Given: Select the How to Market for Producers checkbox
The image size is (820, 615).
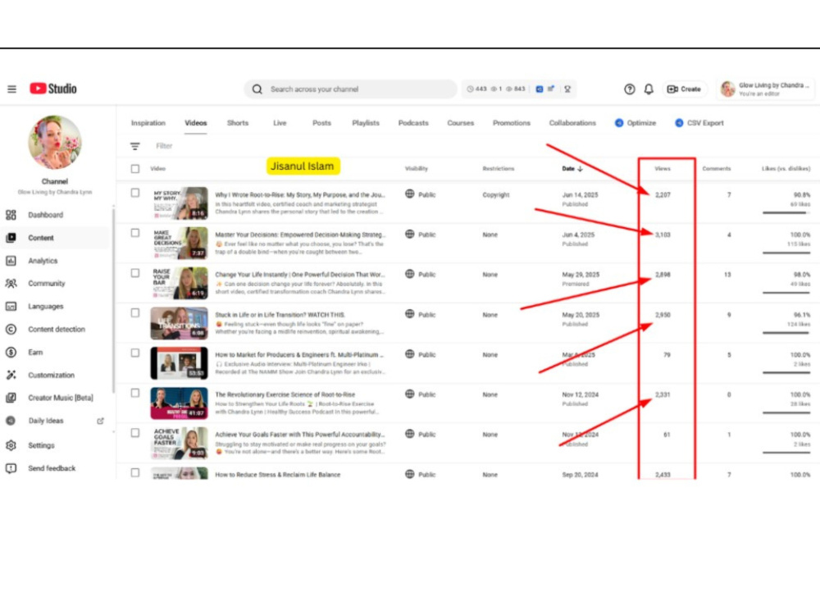Looking at the screenshot, I should [135, 353].
